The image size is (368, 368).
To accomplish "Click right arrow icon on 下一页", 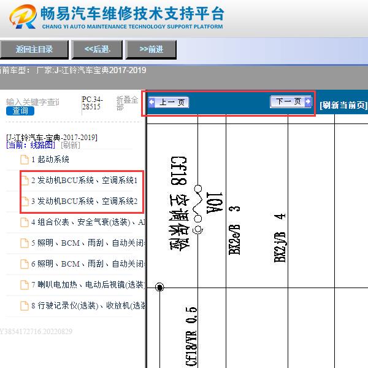I will (x=308, y=101).
